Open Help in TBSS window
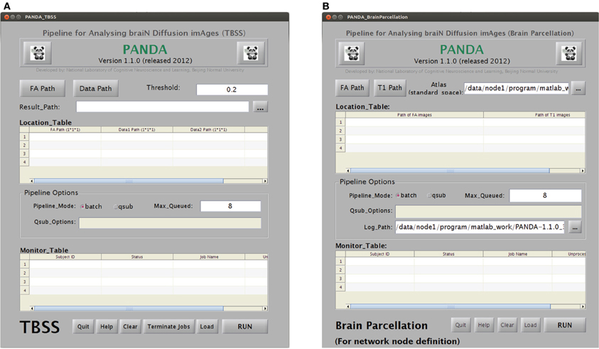599x349 pixels. (x=107, y=326)
